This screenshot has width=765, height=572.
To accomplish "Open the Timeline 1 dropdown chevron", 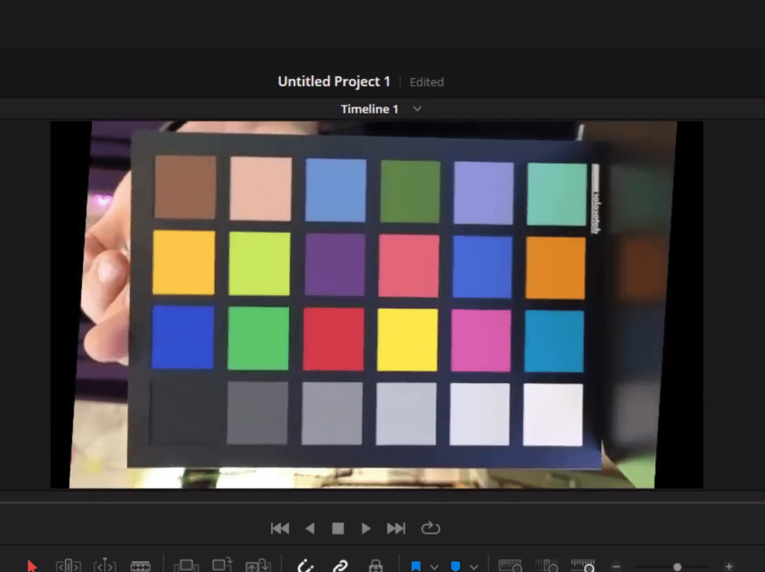I will point(417,109).
